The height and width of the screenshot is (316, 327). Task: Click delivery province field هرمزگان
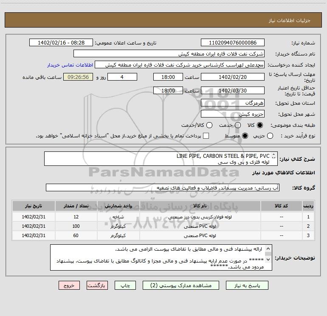[233, 103]
